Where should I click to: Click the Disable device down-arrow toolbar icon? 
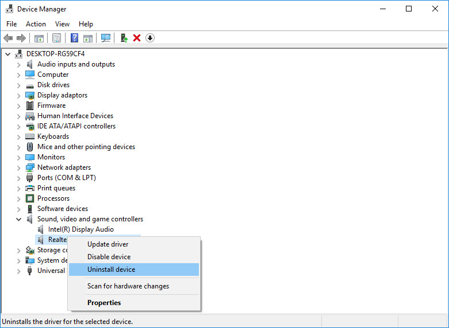click(150, 38)
